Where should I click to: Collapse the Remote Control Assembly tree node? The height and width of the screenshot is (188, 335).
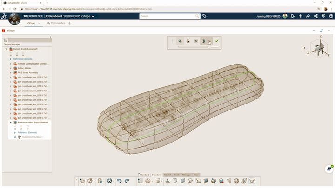(6, 49)
